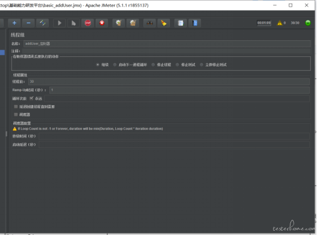Click the Startup delay (启动延迟) field
Screen dimensions: 317x235
(x=174, y=144)
